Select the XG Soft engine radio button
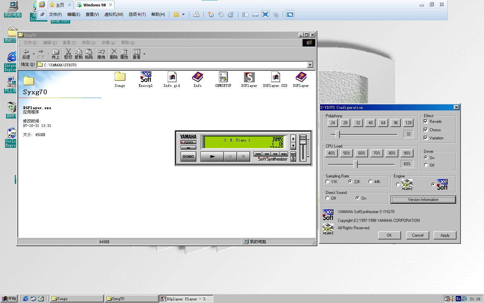The width and height of the screenshot is (484, 303). 433,184
